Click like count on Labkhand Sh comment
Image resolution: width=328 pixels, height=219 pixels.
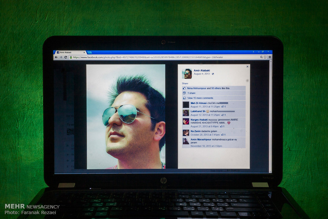pyautogui.click(x=224, y=115)
